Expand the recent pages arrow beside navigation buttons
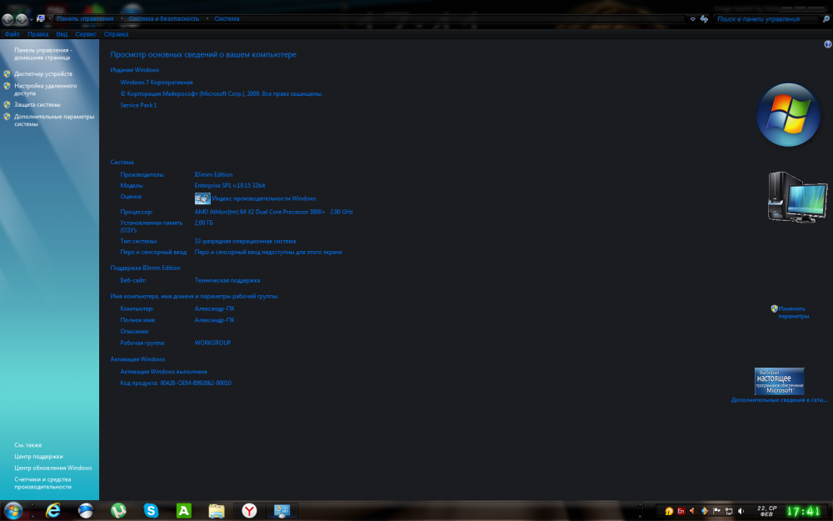The width and height of the screenshot is (833, 521). [x=31, y=18]
